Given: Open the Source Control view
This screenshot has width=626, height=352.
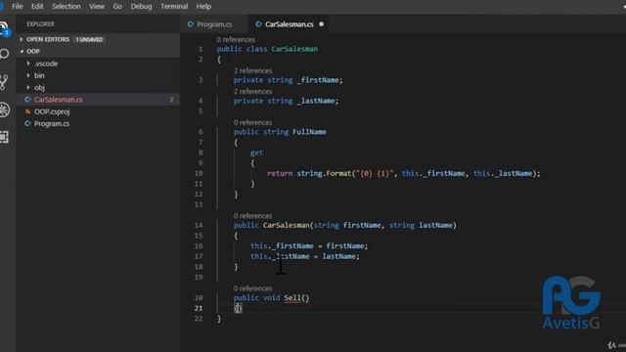Looking at the screenshot, I should click(4, 82).
